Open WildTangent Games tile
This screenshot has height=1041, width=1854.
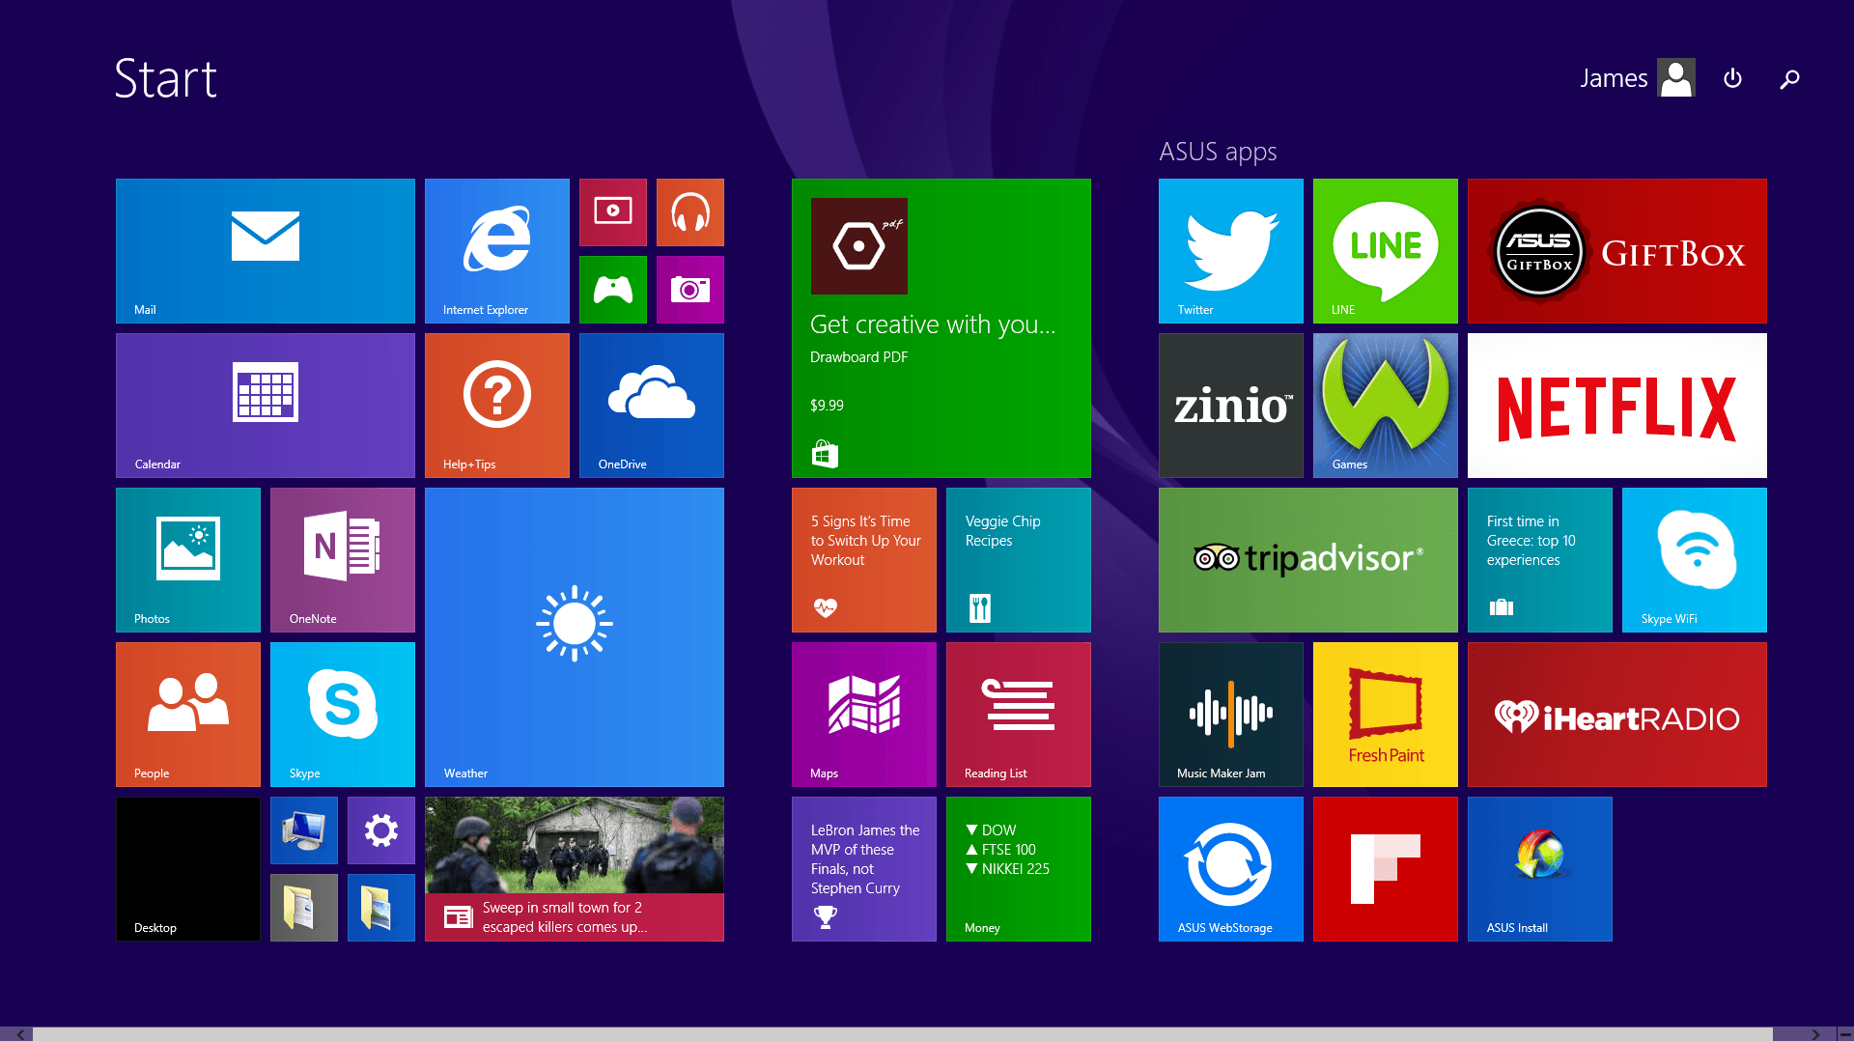1386,406
